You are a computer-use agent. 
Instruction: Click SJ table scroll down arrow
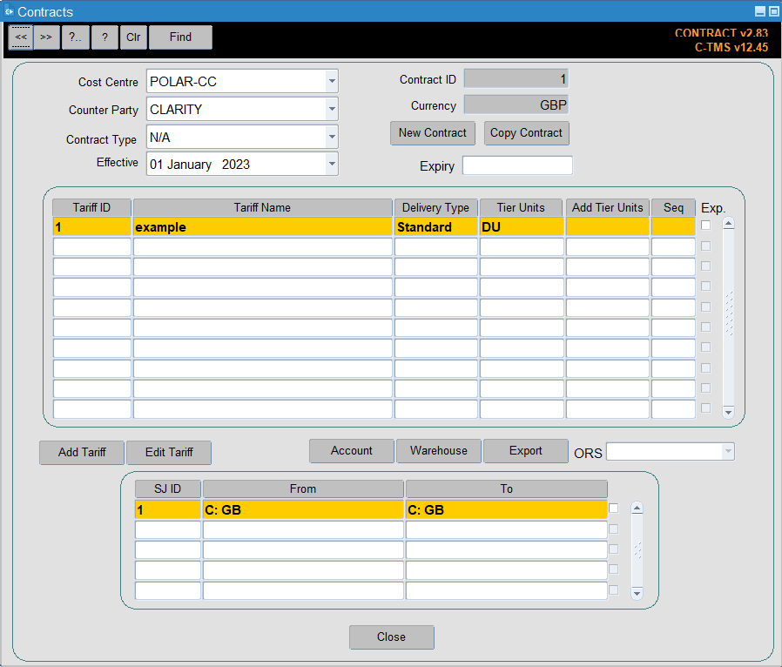[637, 593]
